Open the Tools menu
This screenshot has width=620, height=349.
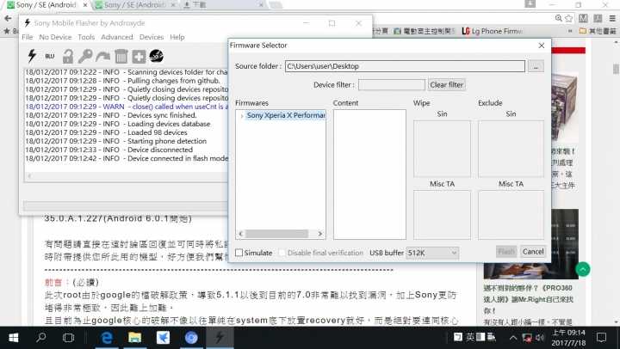[x=86, y=37]
